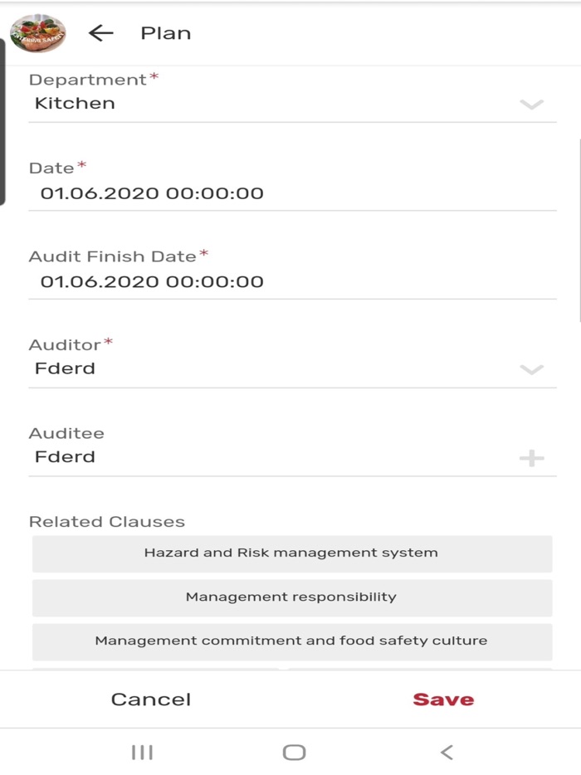Add another auditee with the plus icon
Screen dimensions: 581x775
point(531,456)
